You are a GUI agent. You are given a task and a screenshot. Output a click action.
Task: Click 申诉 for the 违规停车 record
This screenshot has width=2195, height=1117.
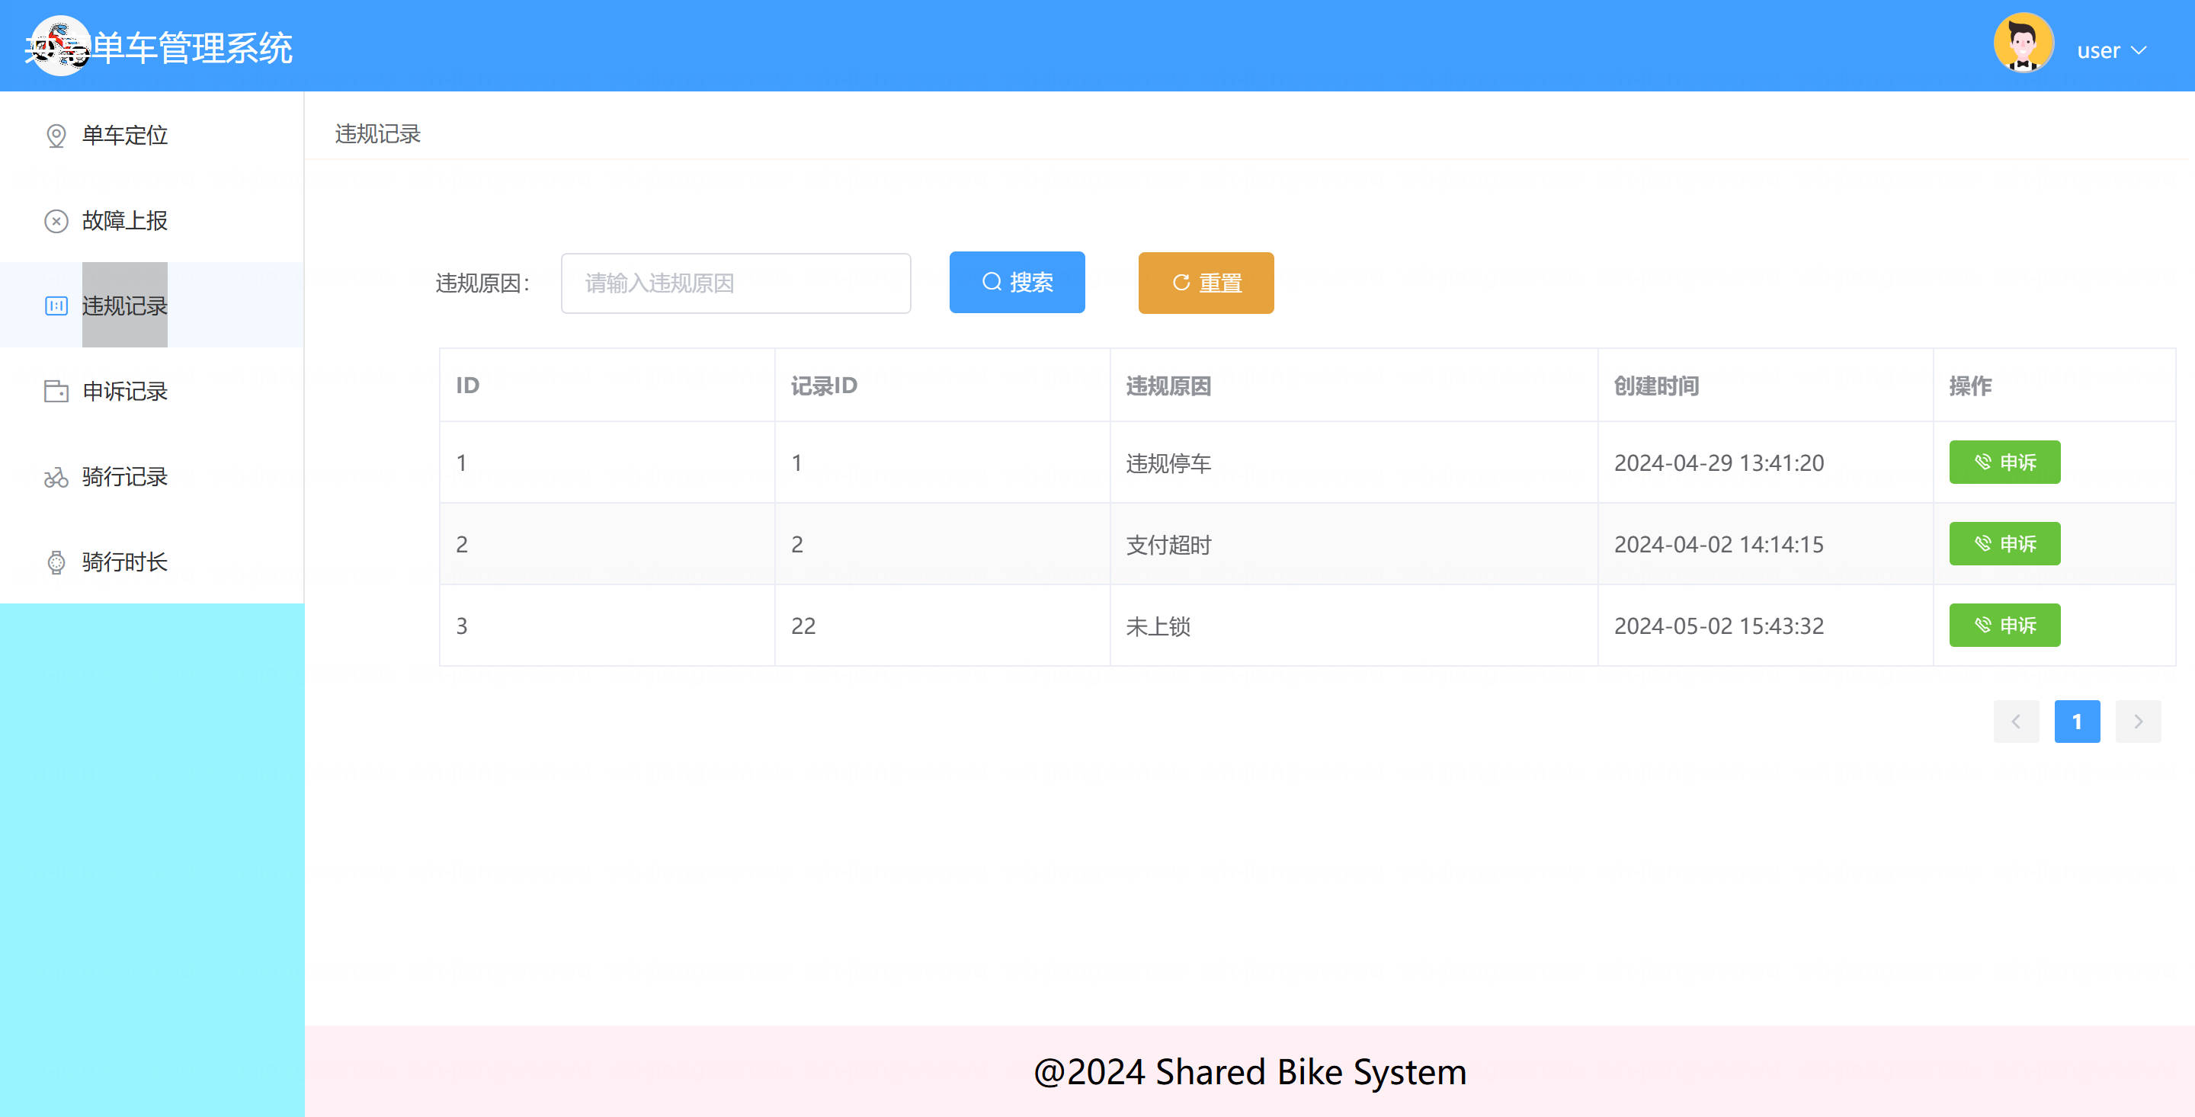tap(2004, 462)
